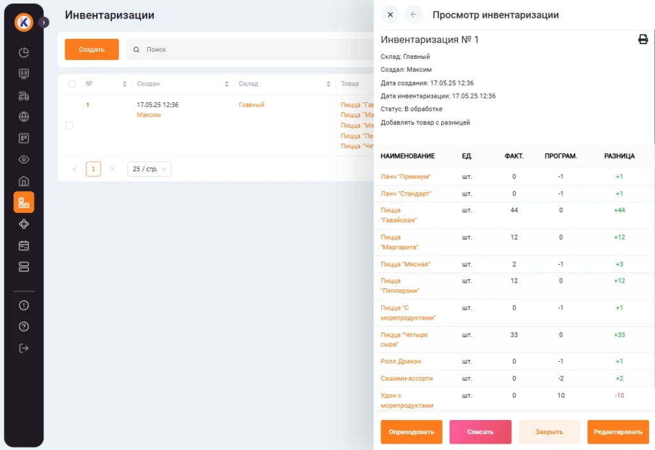
Task: Click the delivery truck sidebar icon
Action: click(24, 96)
